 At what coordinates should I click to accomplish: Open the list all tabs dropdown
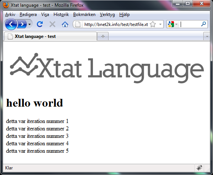[x=207, y=36]
